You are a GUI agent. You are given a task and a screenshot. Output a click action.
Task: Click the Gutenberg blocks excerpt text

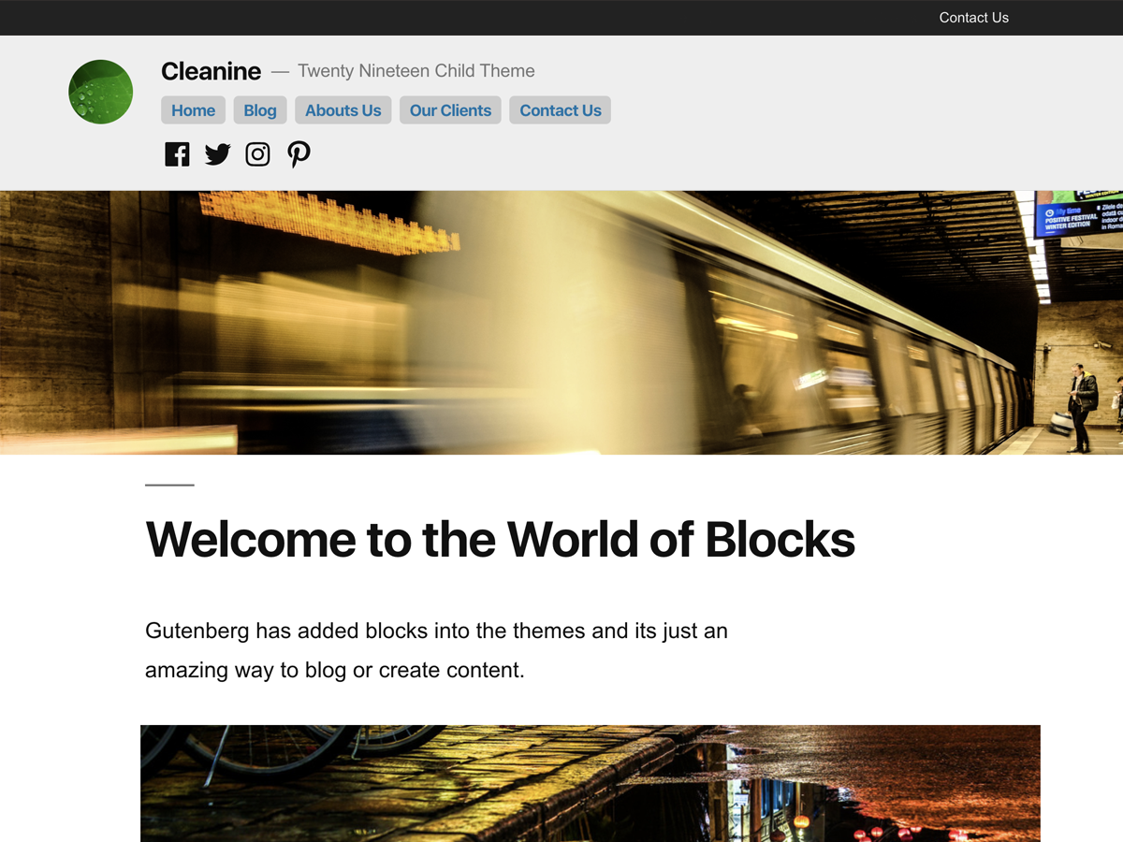point(435,649)
